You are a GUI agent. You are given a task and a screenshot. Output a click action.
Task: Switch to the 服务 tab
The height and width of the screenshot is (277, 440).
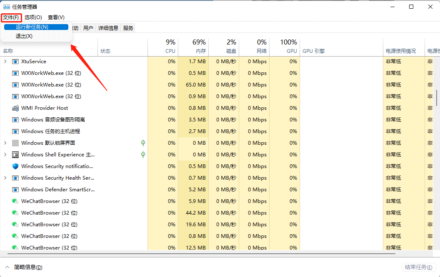click(128, 28)
